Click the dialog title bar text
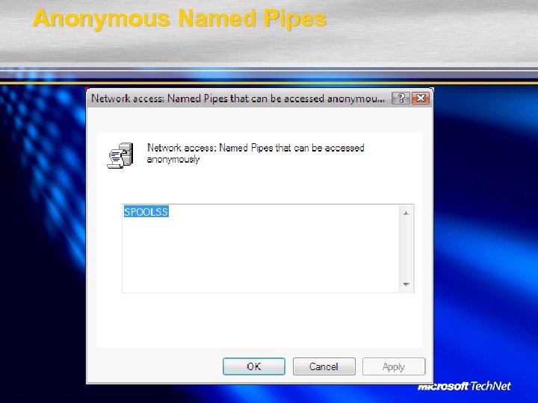This screenshot has width=538, height=403. click(x=238, y=99)
